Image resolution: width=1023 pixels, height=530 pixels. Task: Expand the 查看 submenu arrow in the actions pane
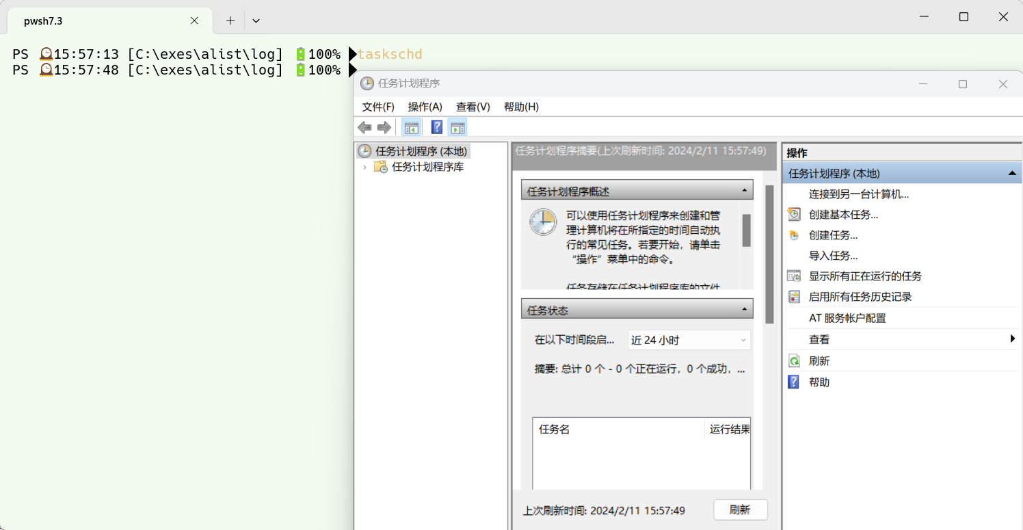(x=1013, y=339)
